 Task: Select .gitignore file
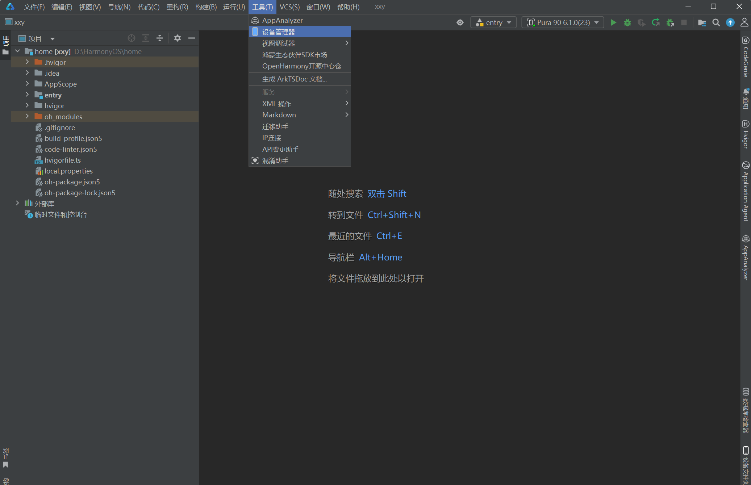pyautogui.click(x=59, y=127)
